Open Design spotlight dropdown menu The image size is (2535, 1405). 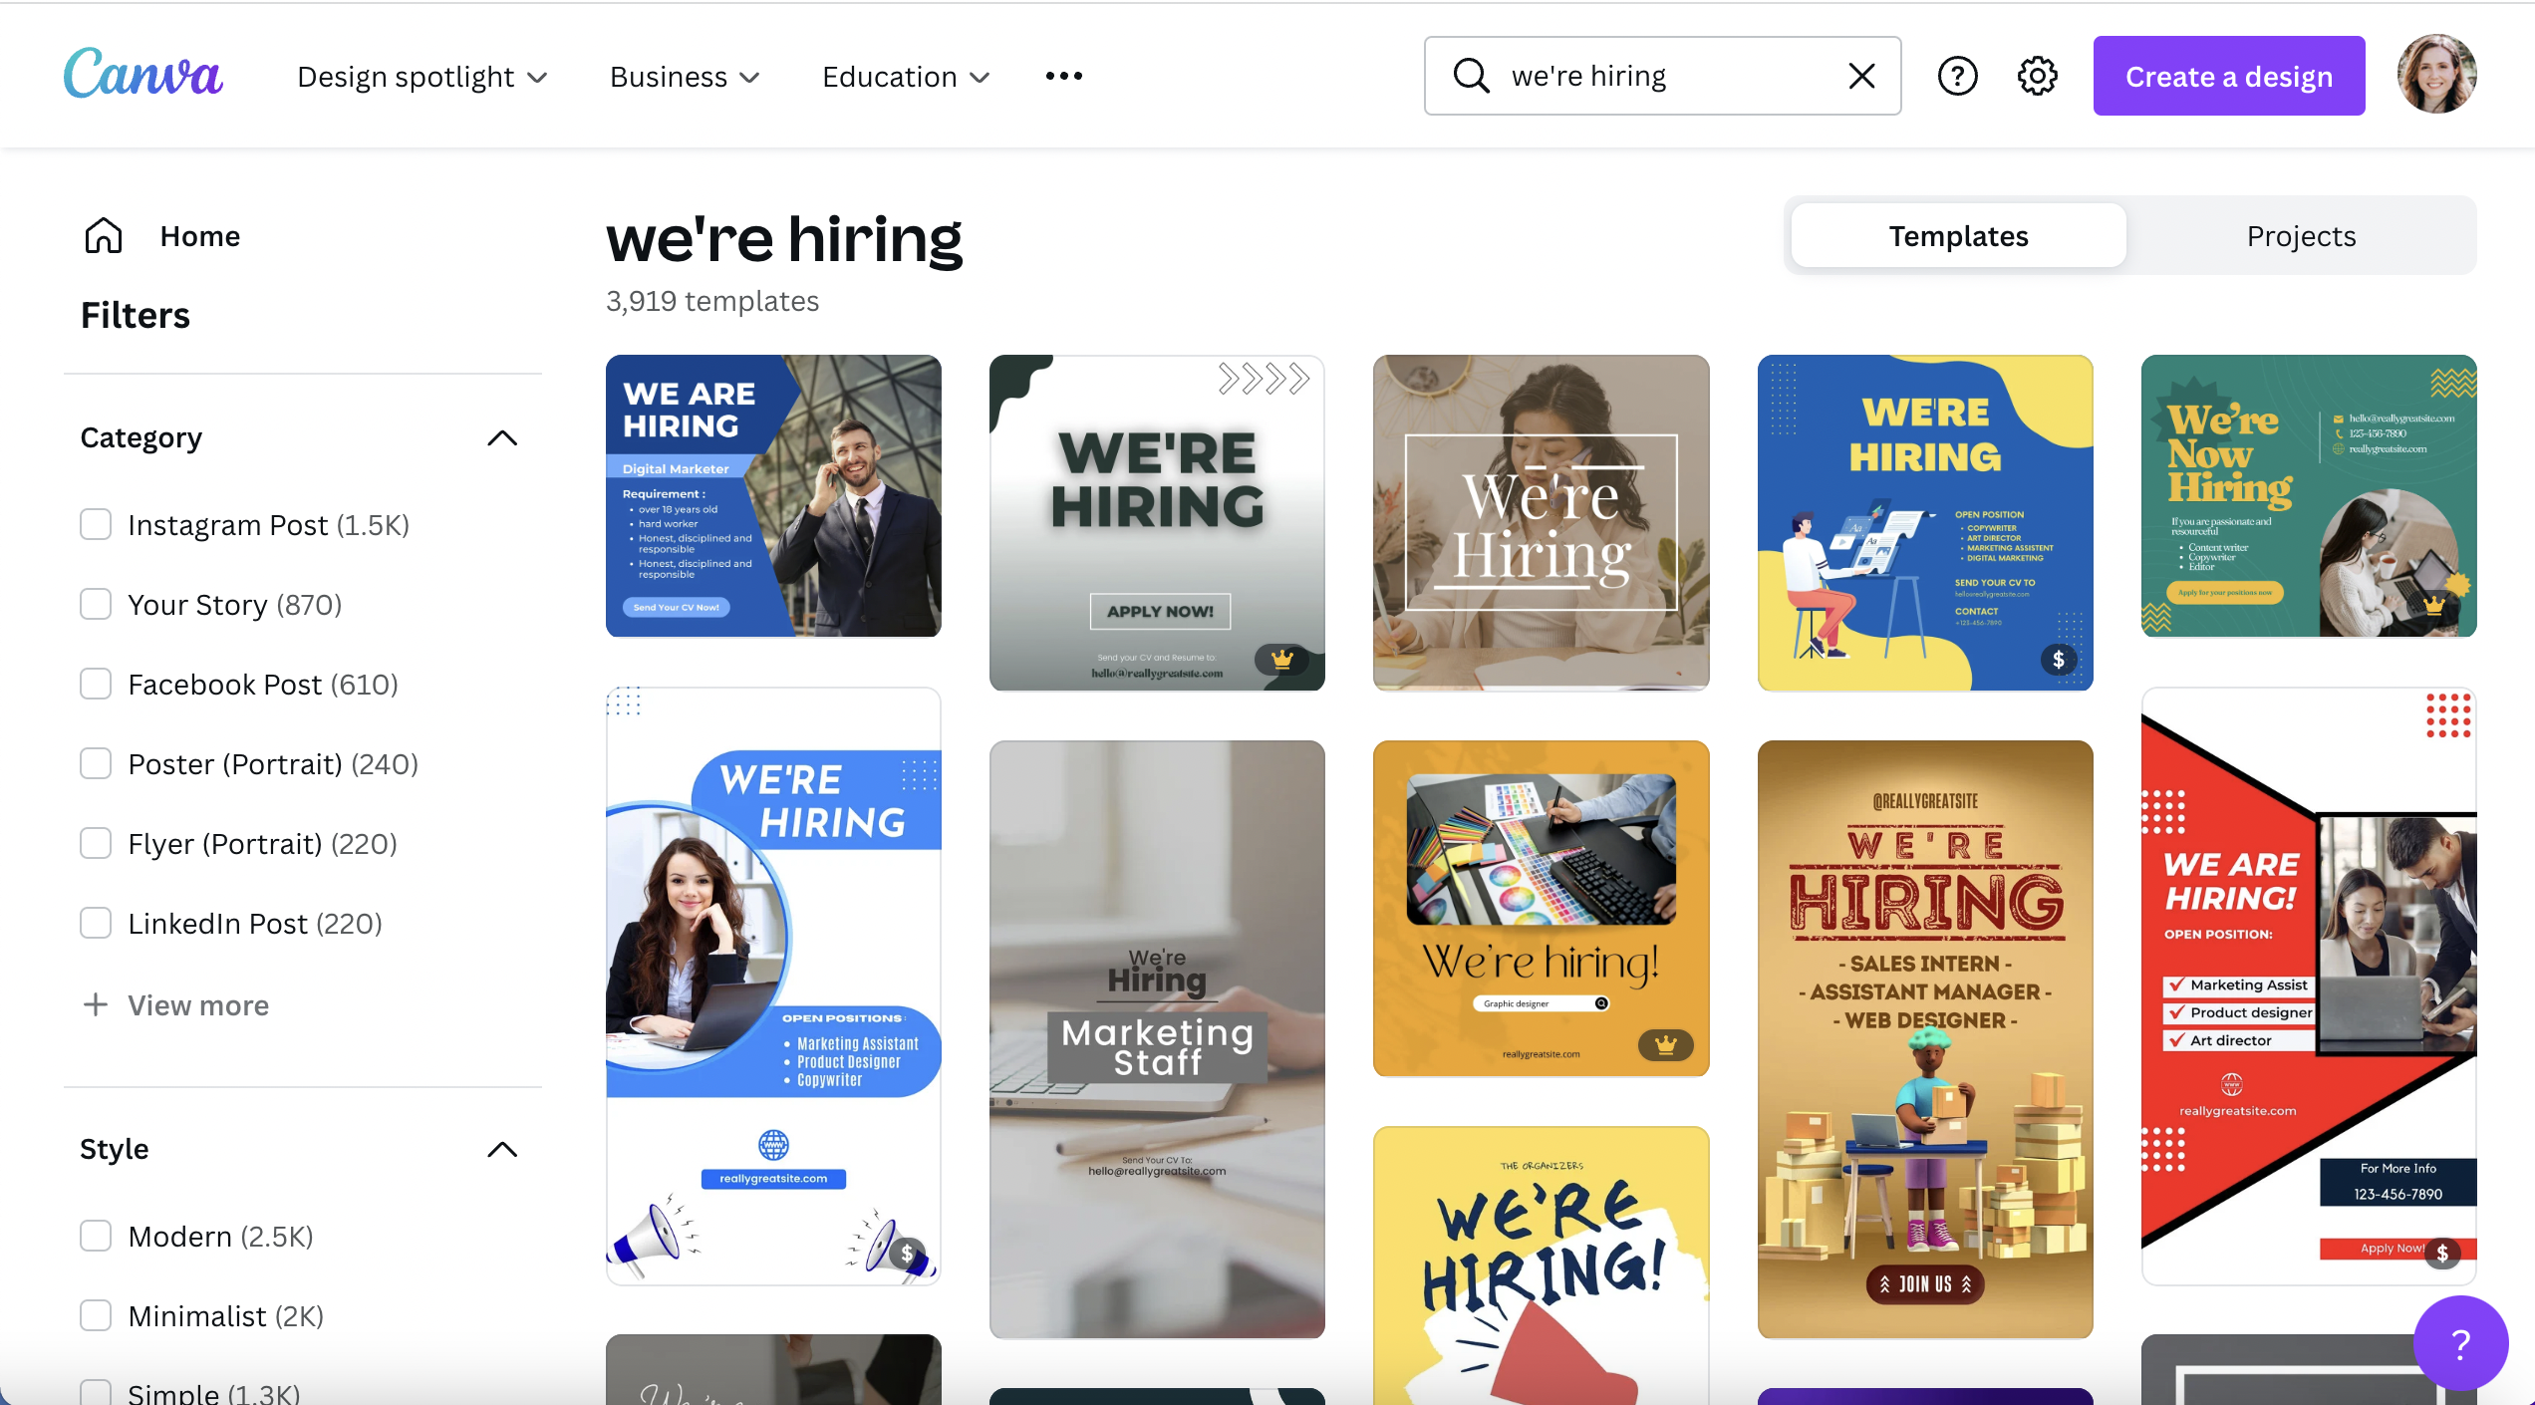(x=422, y=77)
